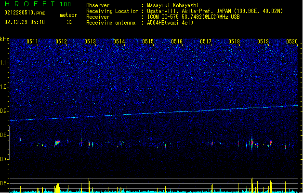The image size is (303, 193).
Task: Click the Receiving antenna label
Action: pyautogui.click(x=111, y=23)
